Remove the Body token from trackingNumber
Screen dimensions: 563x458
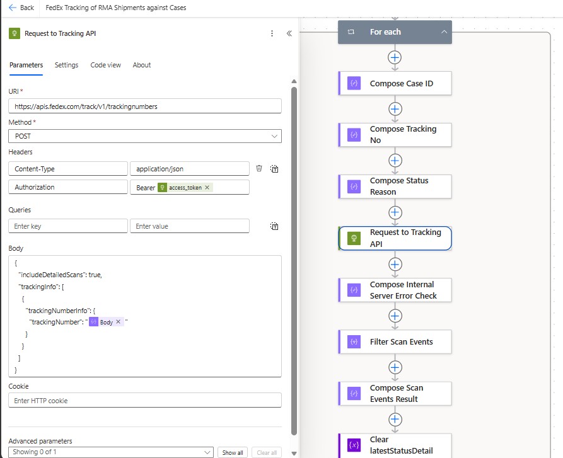(118, 322)
